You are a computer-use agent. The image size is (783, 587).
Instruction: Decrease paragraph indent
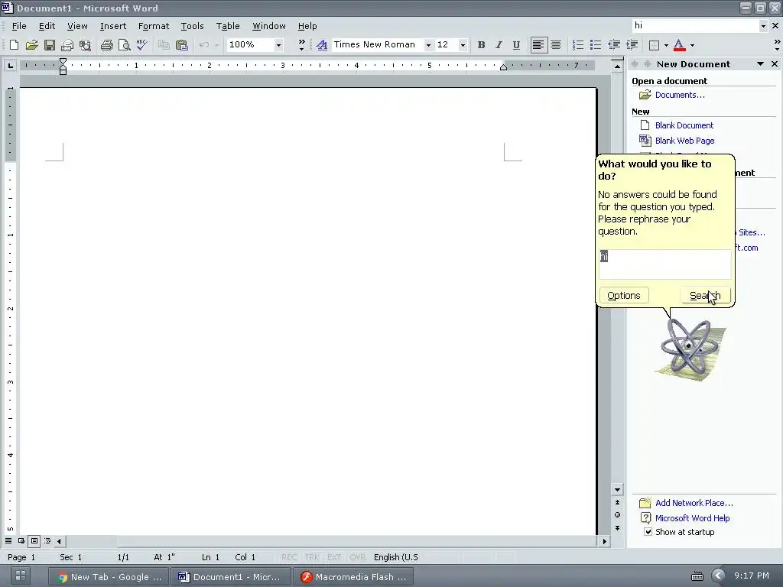coord(614,45)
